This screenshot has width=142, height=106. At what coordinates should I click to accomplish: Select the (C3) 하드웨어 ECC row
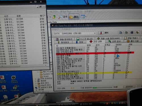click(x=93, y=71)
